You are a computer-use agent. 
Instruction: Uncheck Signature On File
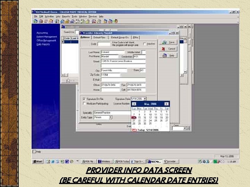click(x=84, y=99)
